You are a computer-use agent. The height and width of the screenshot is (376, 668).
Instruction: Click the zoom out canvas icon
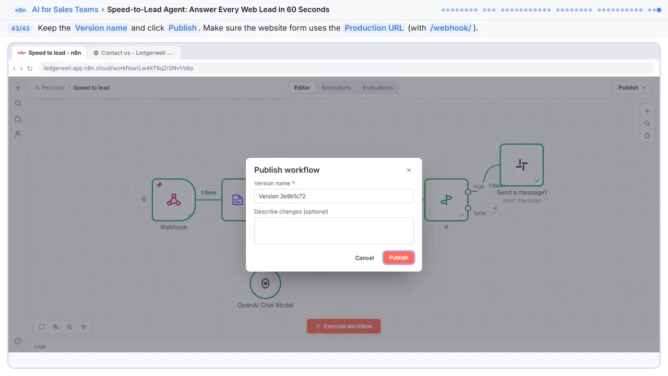69,327
